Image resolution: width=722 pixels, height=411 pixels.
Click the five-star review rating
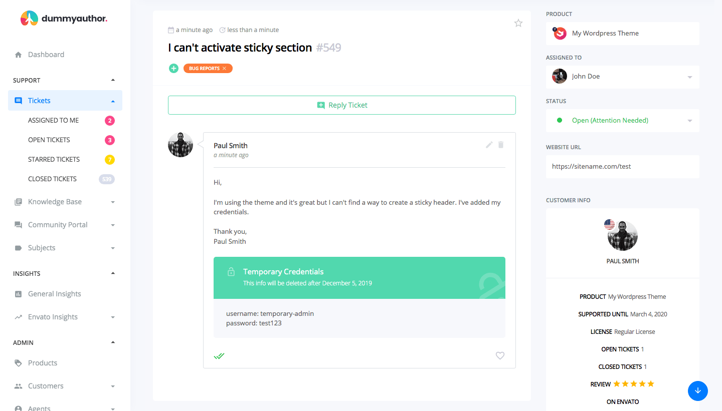tap(633, 384)
